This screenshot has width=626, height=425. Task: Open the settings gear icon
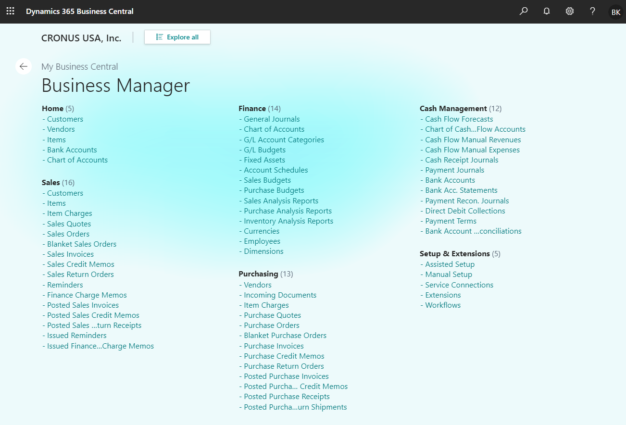(570, 11)
